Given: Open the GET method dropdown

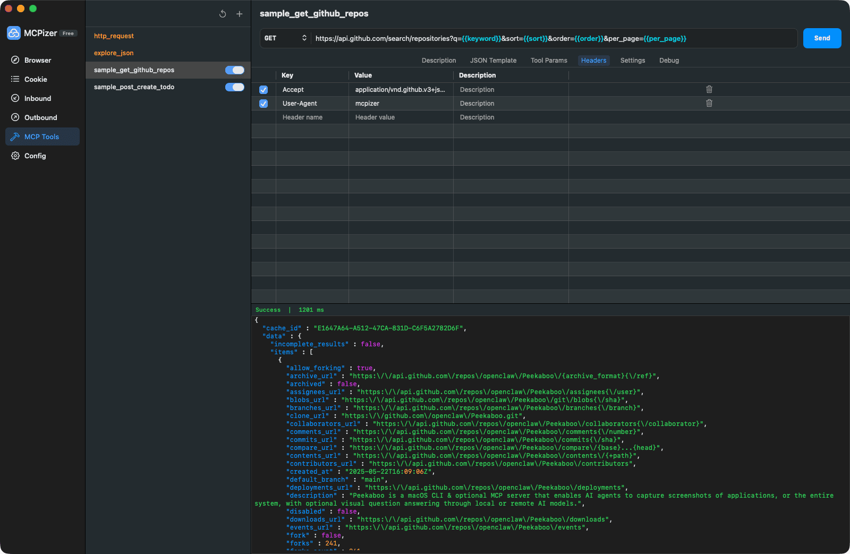Looking at the screenshot, I should click(286, 38).
